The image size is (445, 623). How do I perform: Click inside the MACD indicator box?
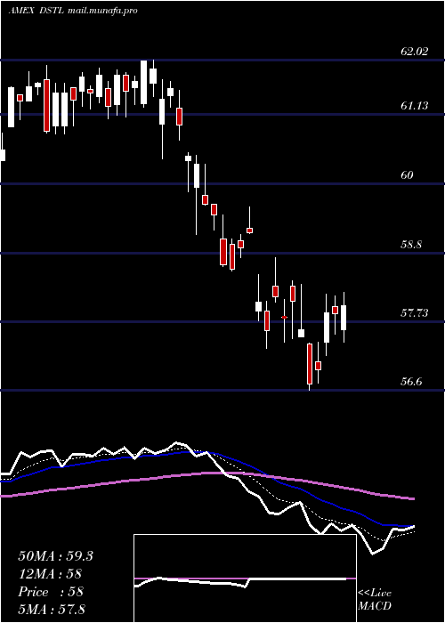(245, 578)
